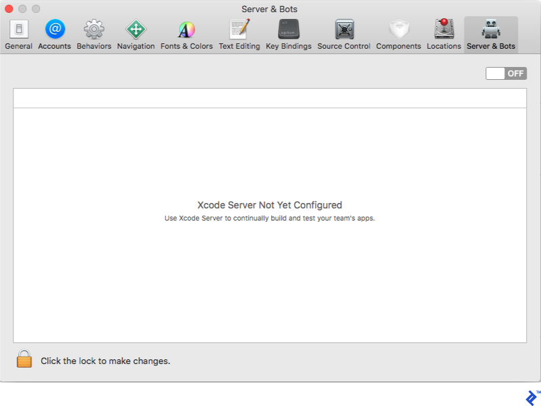This screenshot has width=541, height=406.
Task: Click the Server & Bots robot icon
Action: tap(491, 29)
